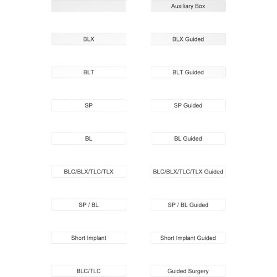Open the BLX Guided option
The height and width of the screenshot is (277, 277).
click(188, 39)
